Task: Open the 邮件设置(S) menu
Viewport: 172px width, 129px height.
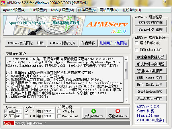Action: coord(87,10)
